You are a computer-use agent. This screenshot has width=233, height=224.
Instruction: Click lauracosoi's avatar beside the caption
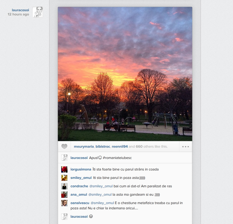click(x=64, y=158)
